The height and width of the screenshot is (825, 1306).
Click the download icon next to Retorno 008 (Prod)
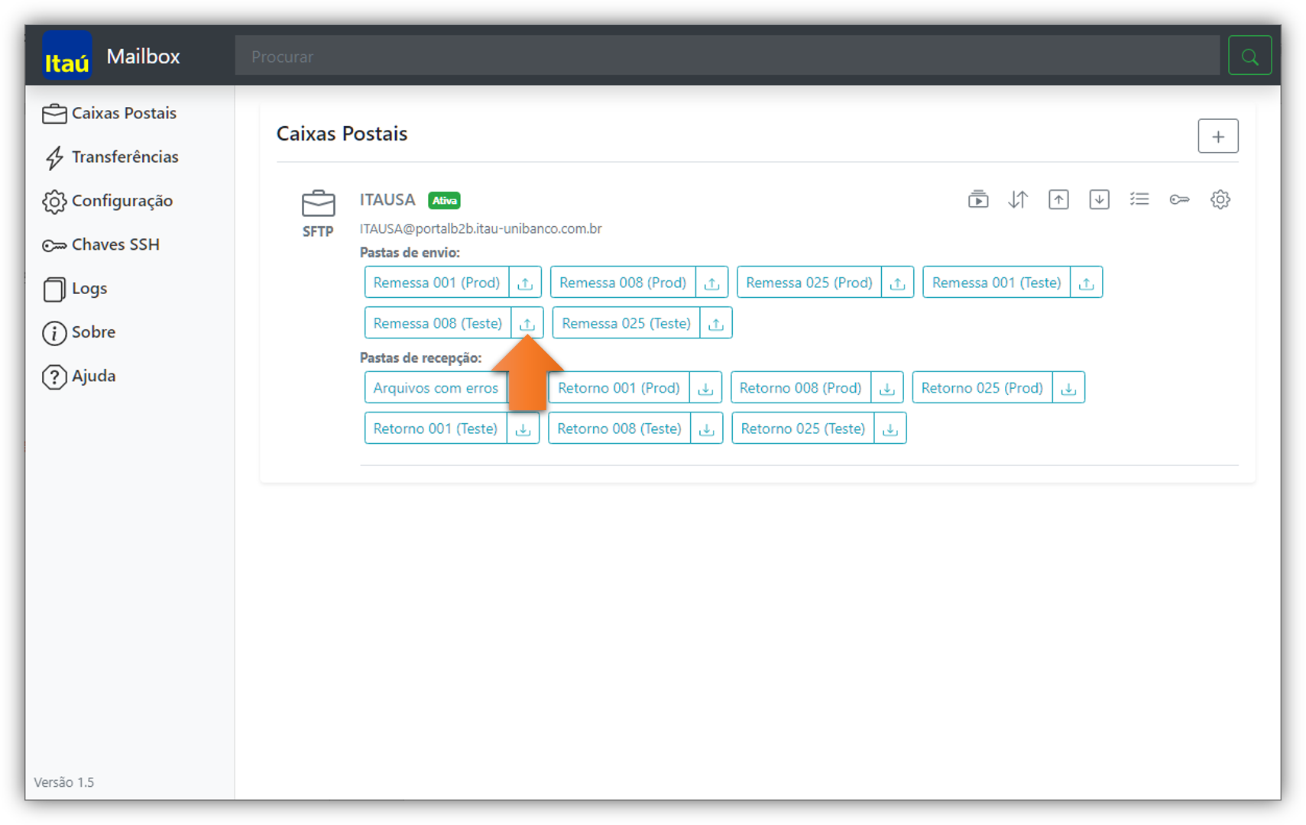click(x=887, y=388)
